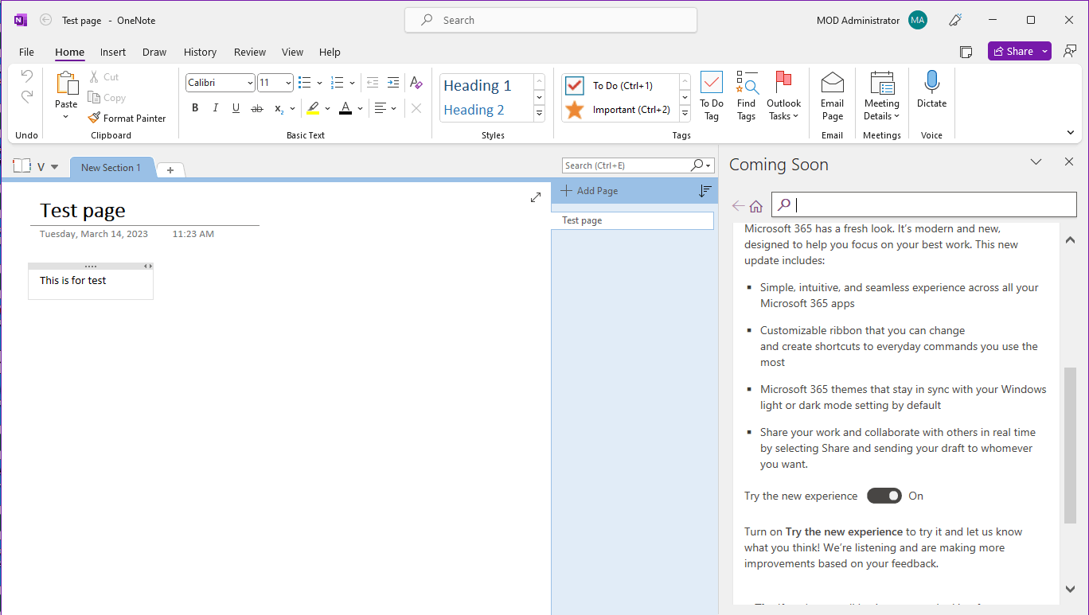Click the numbered list icon

pos(337,83)
